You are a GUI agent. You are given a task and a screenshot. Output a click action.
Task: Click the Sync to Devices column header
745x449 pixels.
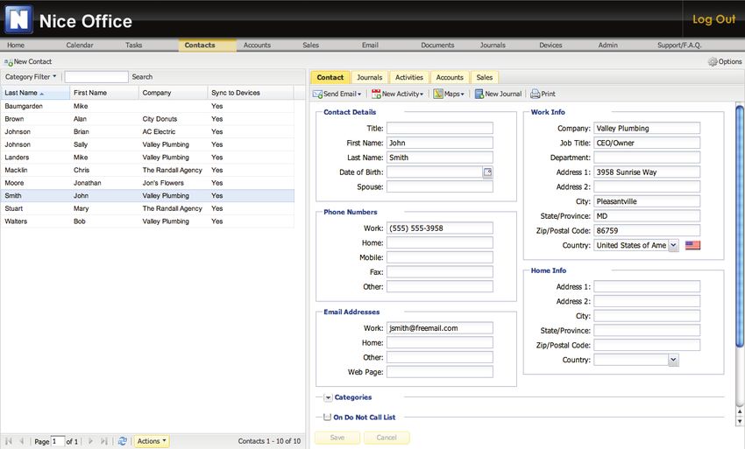tap(251, 93)
